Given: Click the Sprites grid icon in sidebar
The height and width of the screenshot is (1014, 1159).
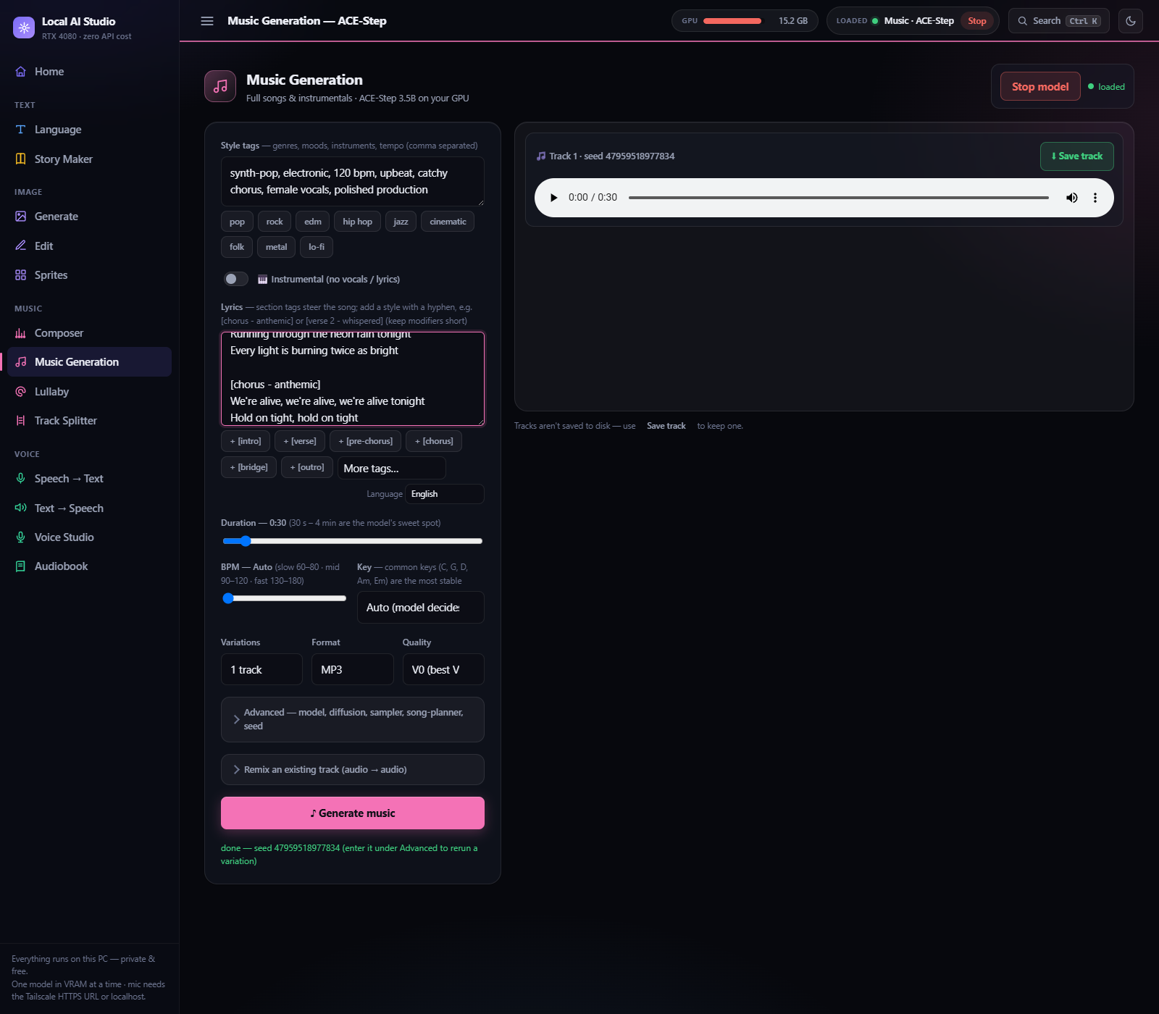Looking at the screenshot, I should [x=20, y=275].
